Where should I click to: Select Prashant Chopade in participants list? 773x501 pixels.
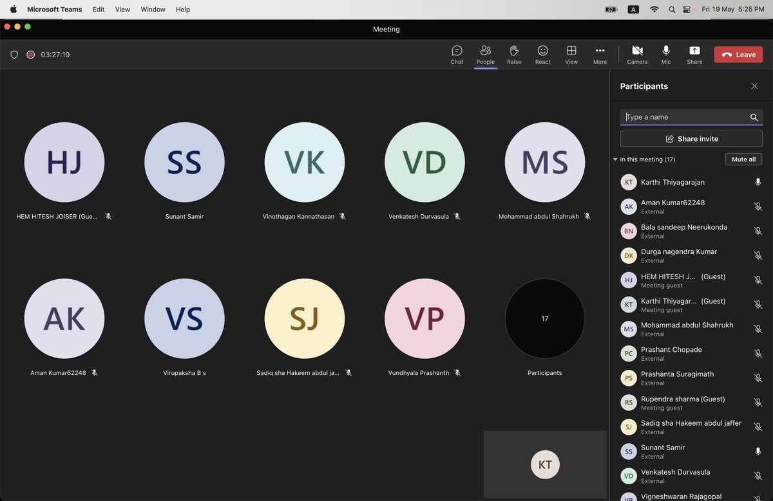click(x=691, y=354)
